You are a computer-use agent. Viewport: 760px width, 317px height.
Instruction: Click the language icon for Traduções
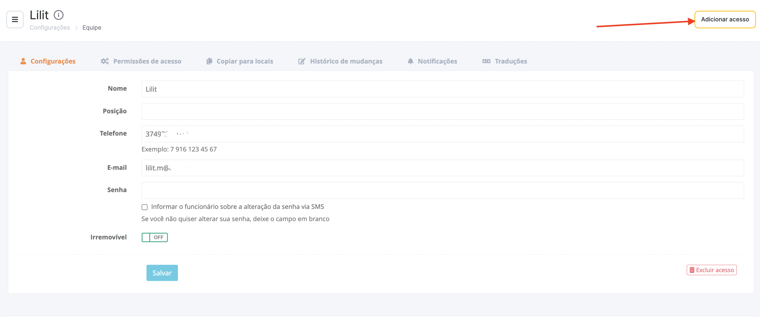[x=486, y=61]
